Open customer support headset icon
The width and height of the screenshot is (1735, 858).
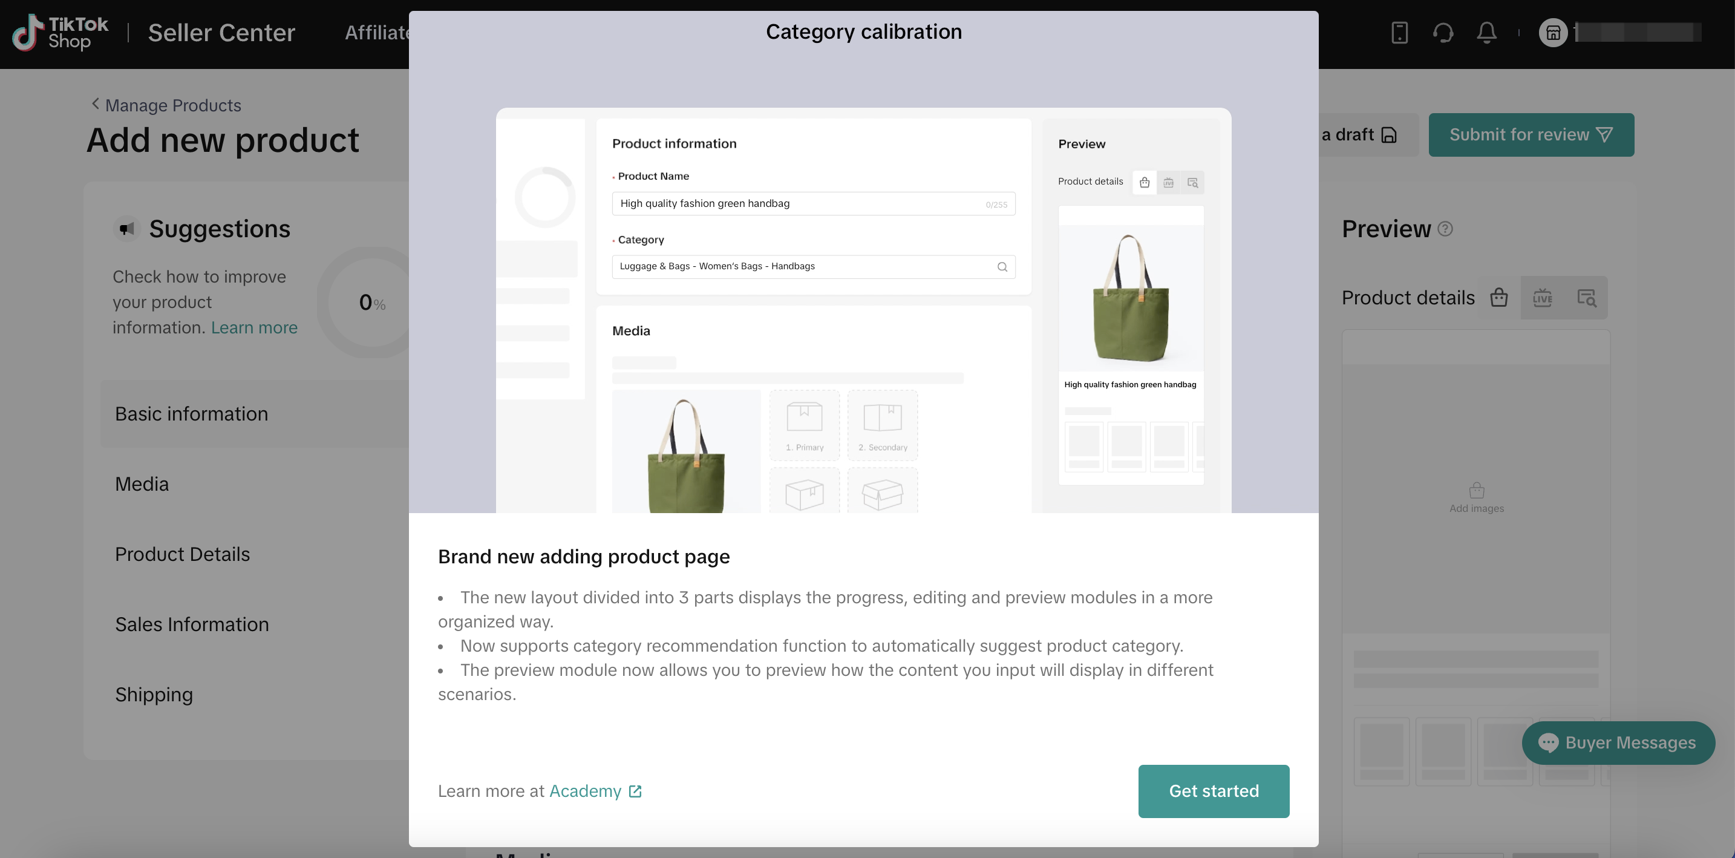tap(1443, 32)
